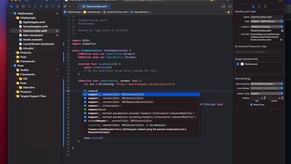Choose request(_ convertible: URLRequestConvertible) completion
291x164 pixels.
pos(141,102)
